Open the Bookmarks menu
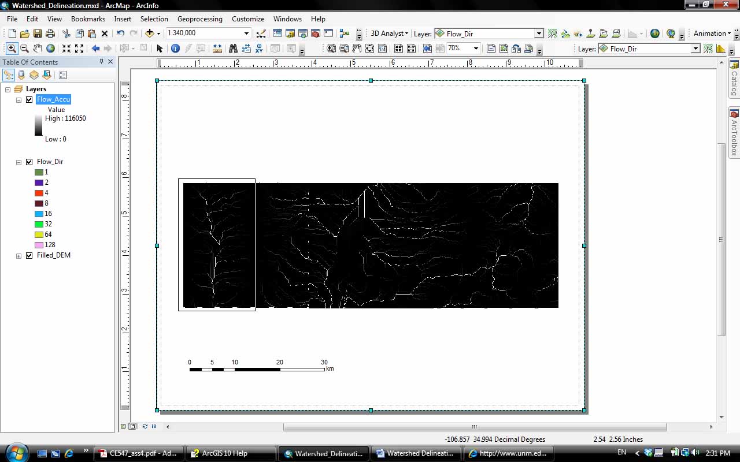Viewport: 740px width, 462px height. pyautogui.click(x=88, y=18)
